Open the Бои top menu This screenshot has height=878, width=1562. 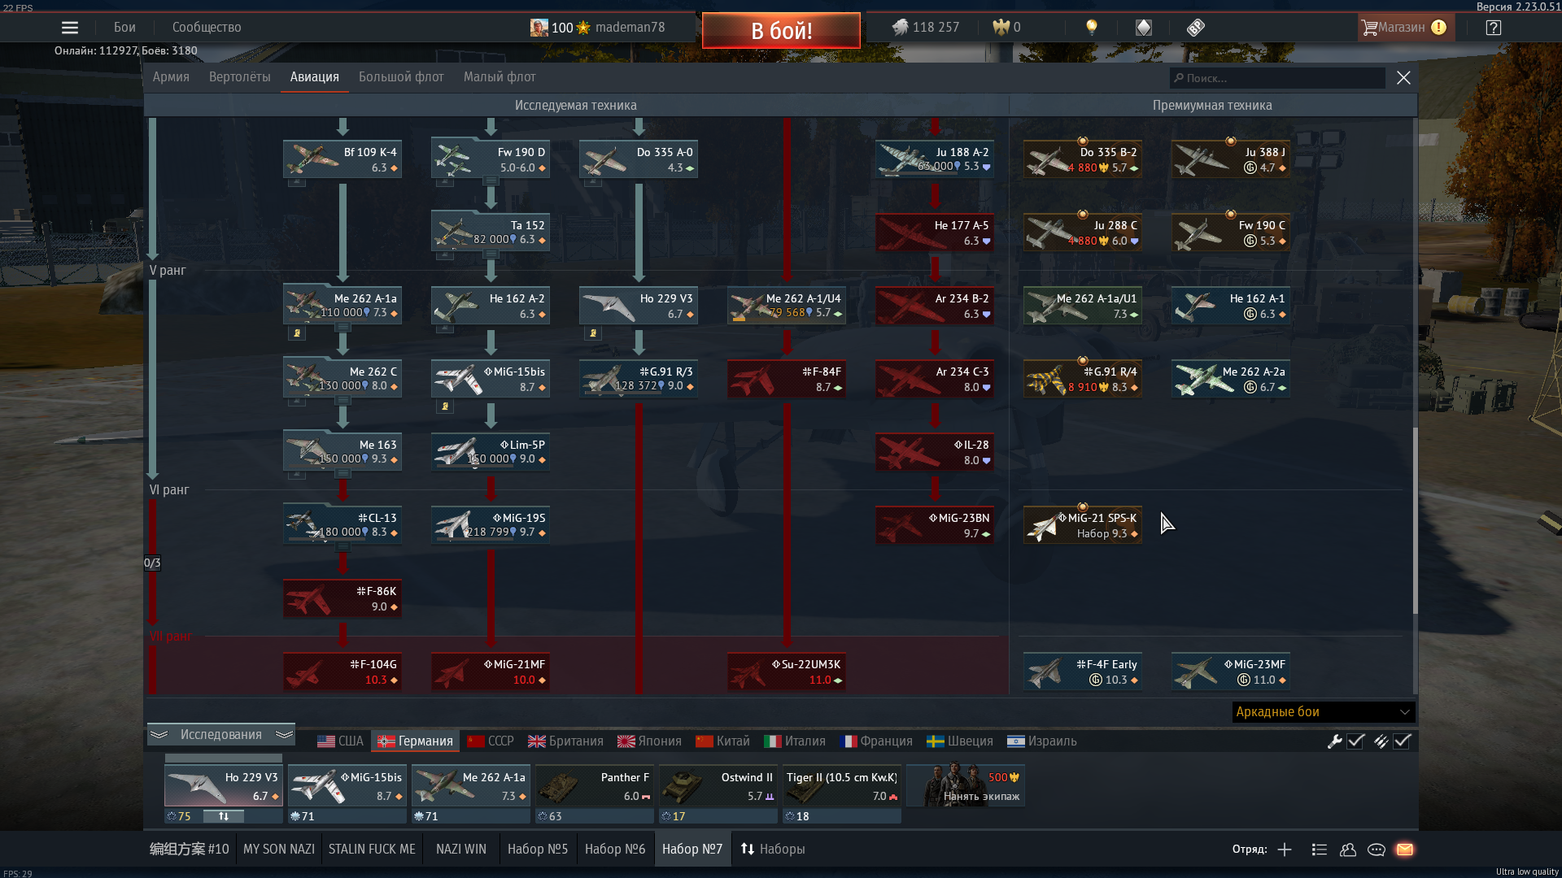(124, 27)
